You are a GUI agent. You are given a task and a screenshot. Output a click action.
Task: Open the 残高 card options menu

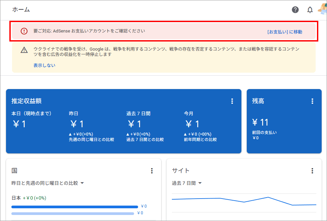pyautogui.click(x=312, y=101)
